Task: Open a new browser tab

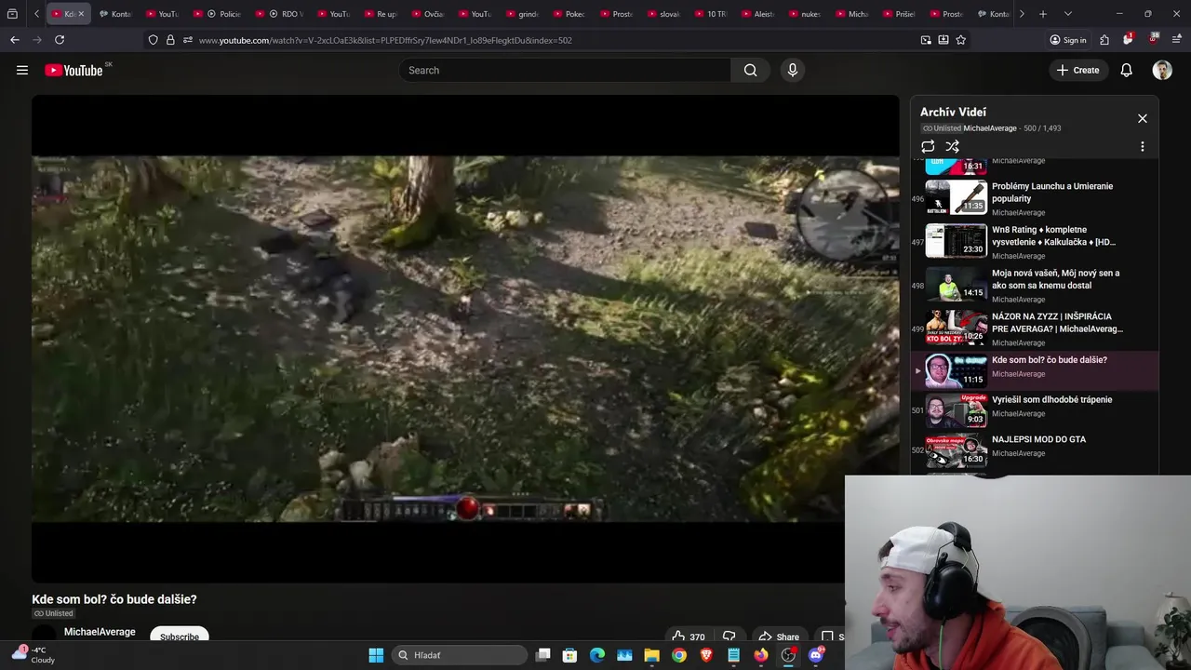Action: [1043, 14]
